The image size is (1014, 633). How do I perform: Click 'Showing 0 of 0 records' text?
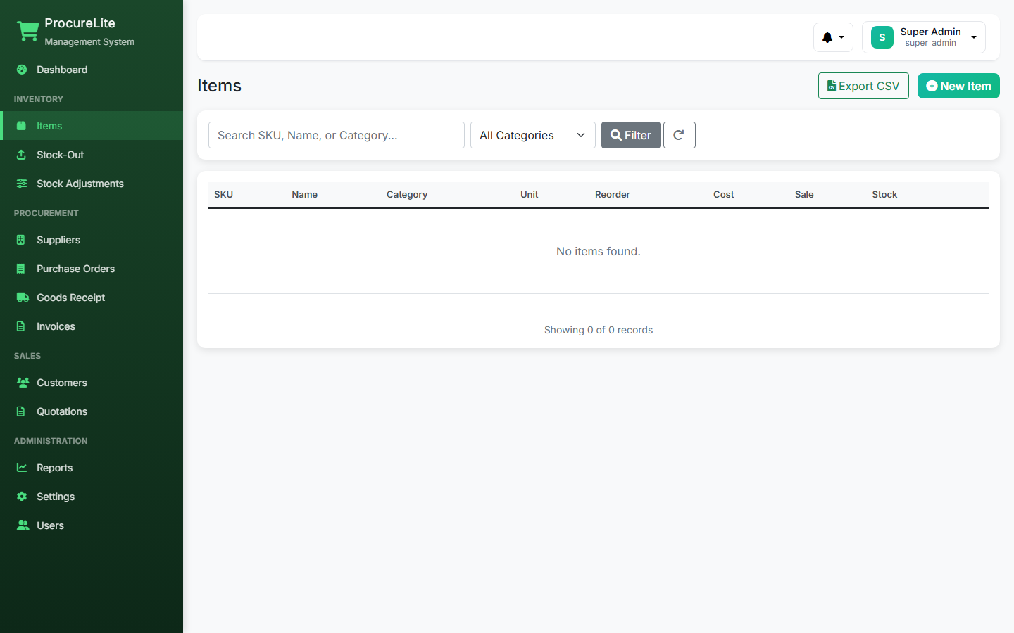point(599,330)
